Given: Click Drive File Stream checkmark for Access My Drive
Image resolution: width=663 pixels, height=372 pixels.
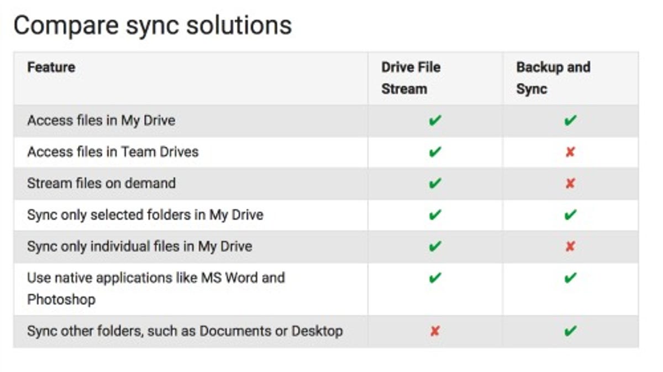Looking at the screenshot, I should (435, 121).
